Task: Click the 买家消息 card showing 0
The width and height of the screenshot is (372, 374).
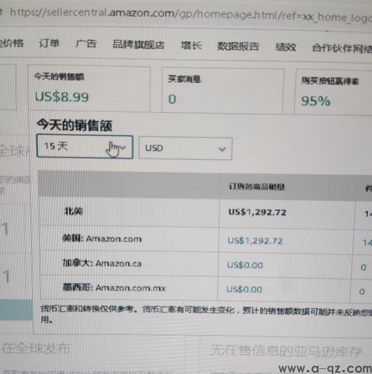Action: [x=223, y=91]
